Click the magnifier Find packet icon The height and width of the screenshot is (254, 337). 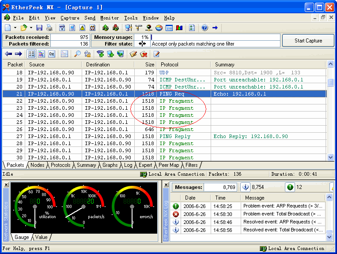(77, 54)
